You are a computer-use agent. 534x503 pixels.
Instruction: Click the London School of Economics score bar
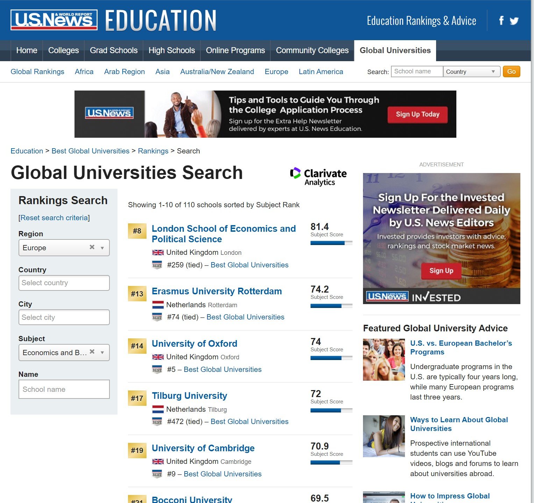331,243
